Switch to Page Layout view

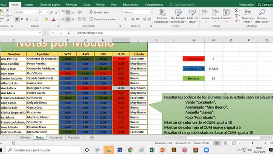[225, 143]
